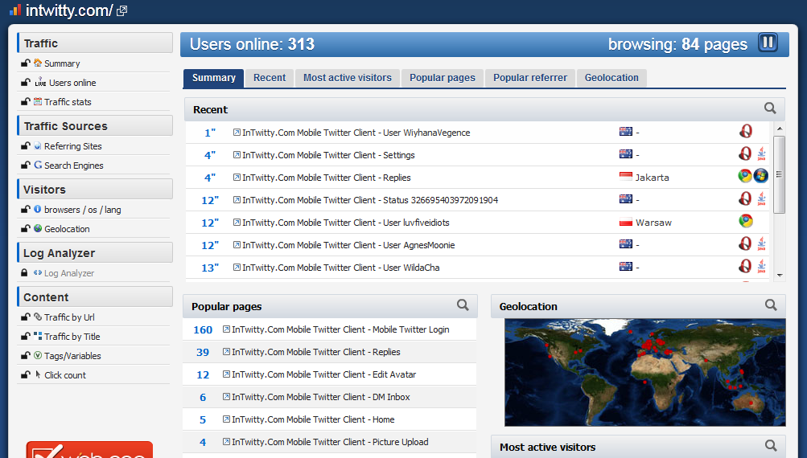
Task: Open the Click count report
Action: [65, 375]
